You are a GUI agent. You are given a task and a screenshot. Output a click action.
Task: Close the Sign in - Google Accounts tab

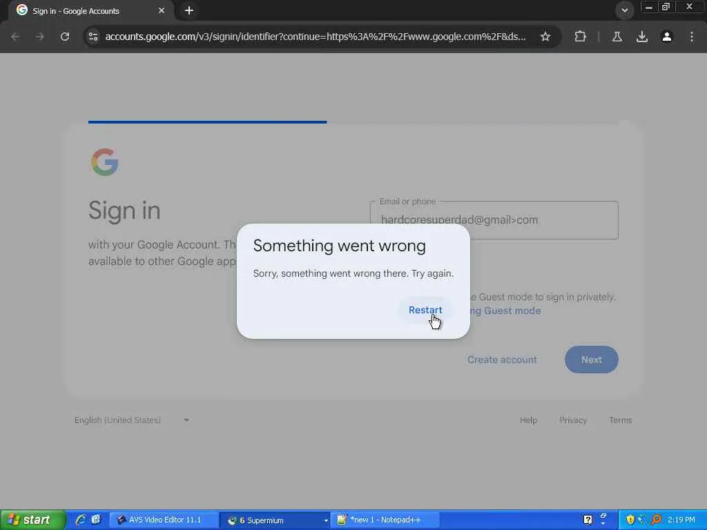point(162,10)
